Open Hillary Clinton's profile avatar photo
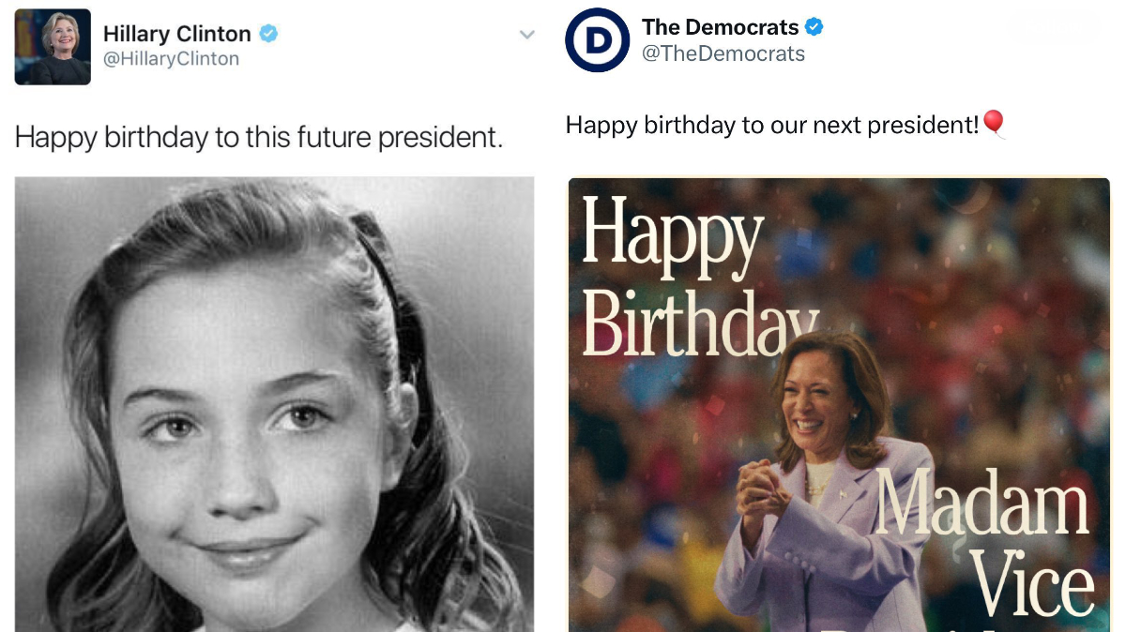 click(x=53, y=47)
